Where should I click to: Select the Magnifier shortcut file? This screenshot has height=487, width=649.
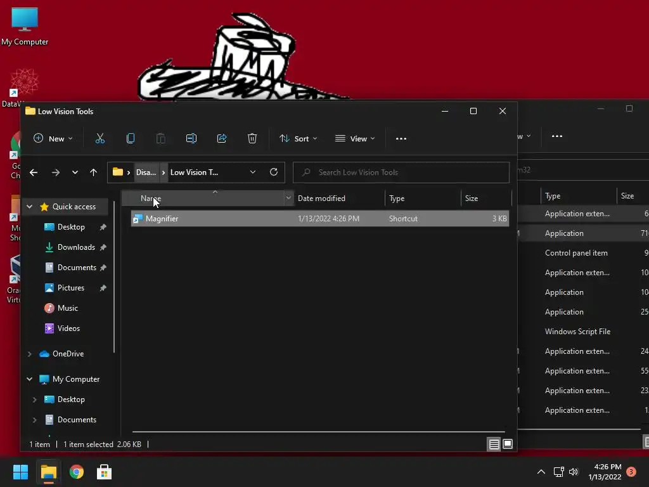pyautogui.click(x=319, y=218)
